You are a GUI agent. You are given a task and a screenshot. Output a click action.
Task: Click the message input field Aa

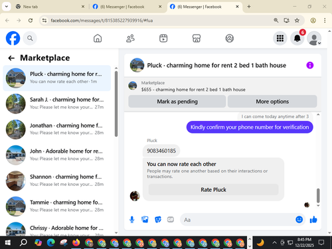tap(238, 220)
